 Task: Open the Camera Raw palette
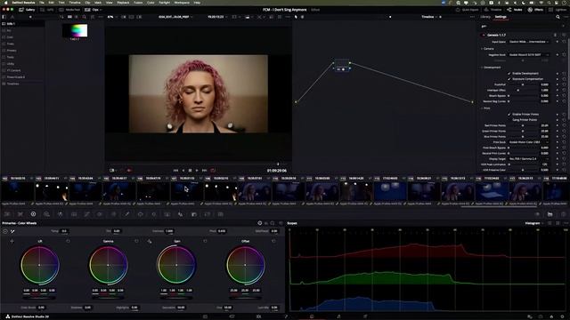coord(7,214)
